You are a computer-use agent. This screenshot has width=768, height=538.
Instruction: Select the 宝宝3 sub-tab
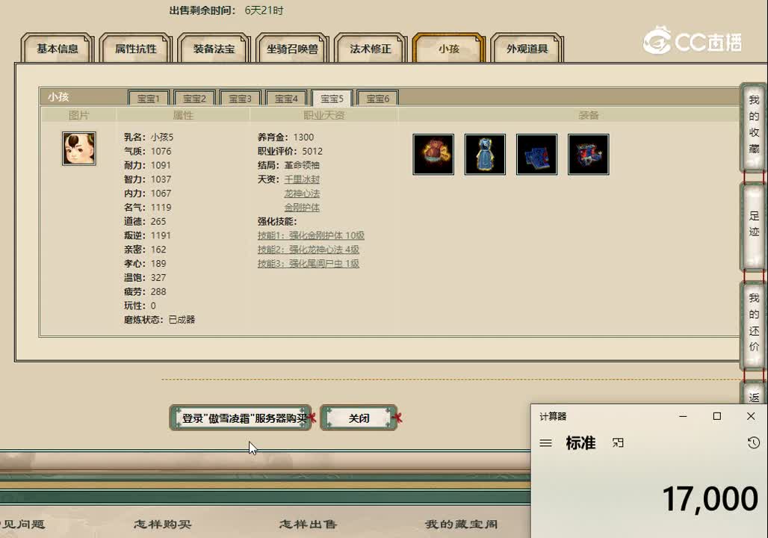coord(240,98)
